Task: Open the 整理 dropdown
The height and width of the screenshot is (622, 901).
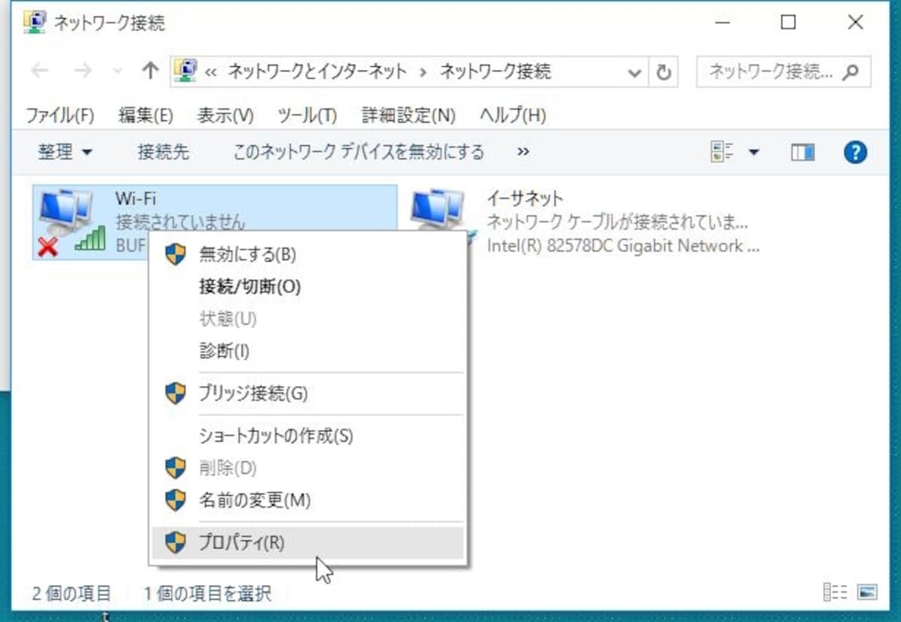Action: (x=65, y=152)
